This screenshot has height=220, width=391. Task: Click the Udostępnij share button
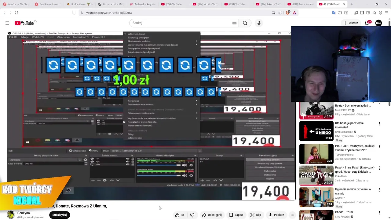(x=212, y=215)
